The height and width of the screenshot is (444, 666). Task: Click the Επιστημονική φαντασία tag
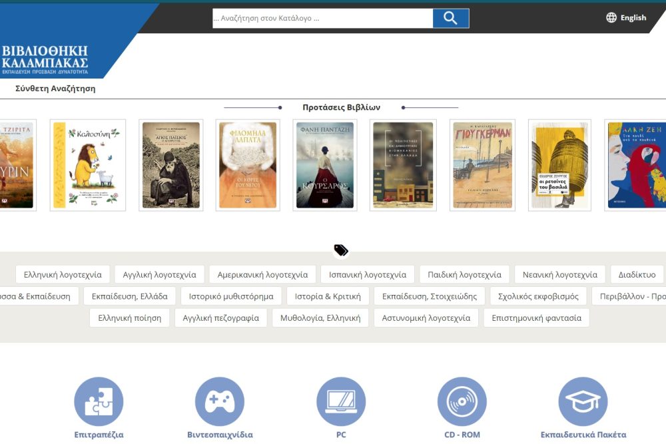[536, 318]
